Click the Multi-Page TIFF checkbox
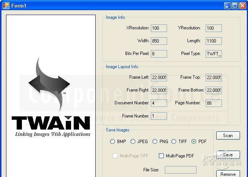The height and width of the screenshot is (177, 248). tap(115, 156)
